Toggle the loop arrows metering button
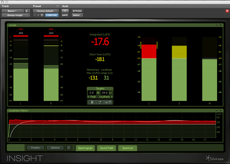The height and width of the screenshot is (164, 230). pyautogui.click(x=108, y=102)
